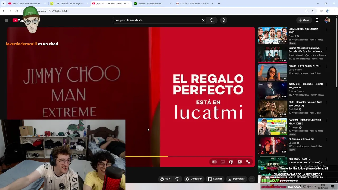
Task: Open the YouTube account avatar menu
Action: pyautogui.click(x=327, y=20)
